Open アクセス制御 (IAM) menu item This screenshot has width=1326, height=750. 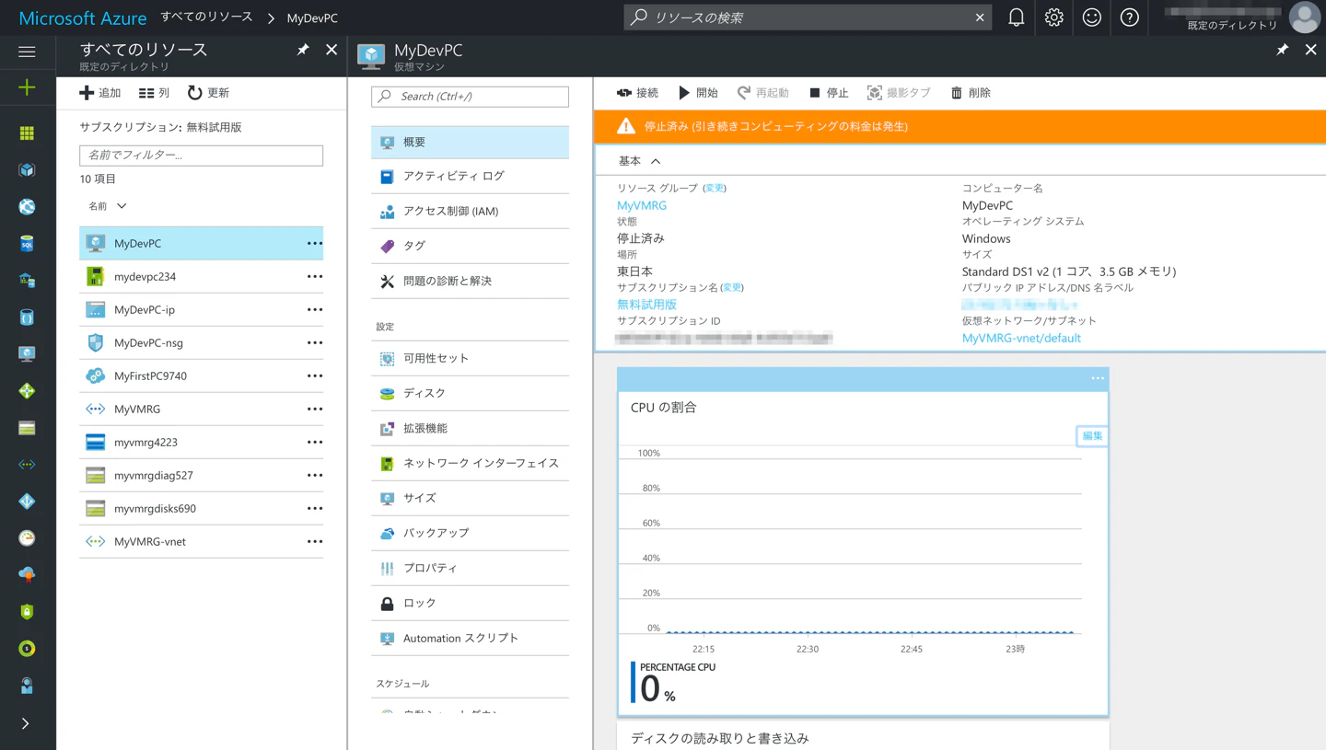[470, 211]
